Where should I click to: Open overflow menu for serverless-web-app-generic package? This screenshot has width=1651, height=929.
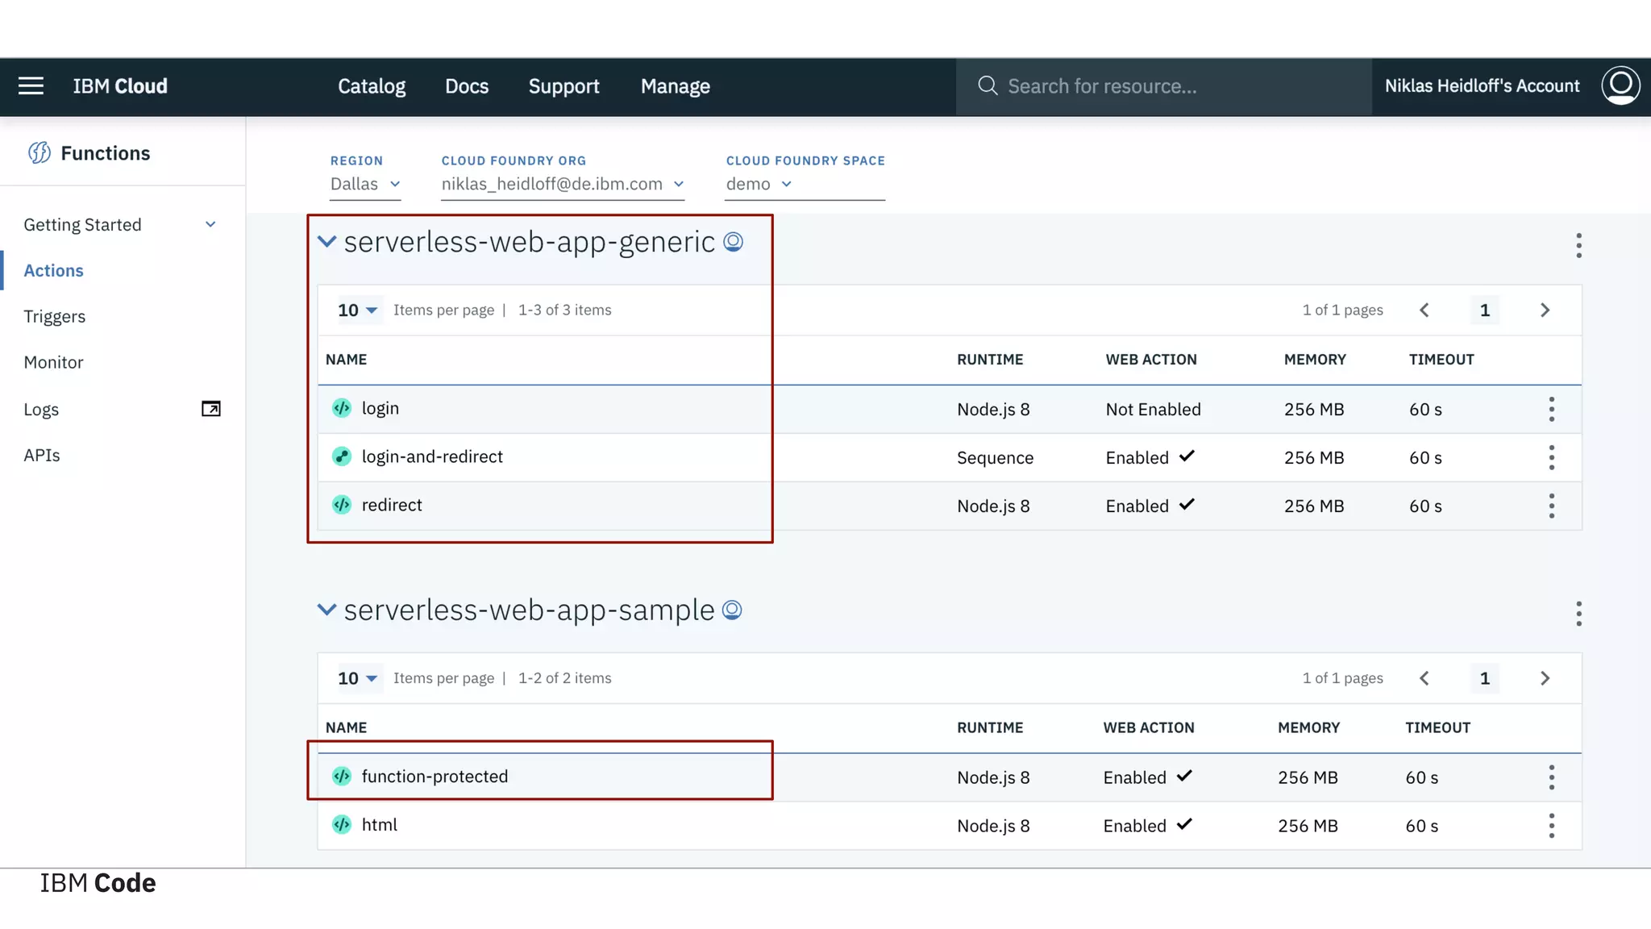pos(1578,245)
